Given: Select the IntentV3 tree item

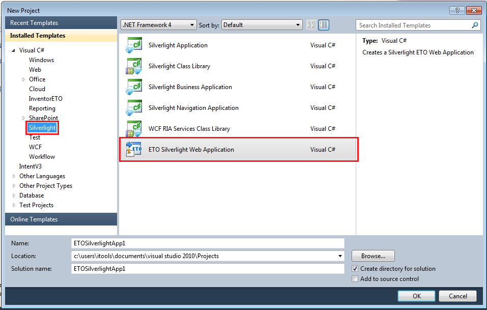Looking at the screenshot, I should [x=30, y=166].
